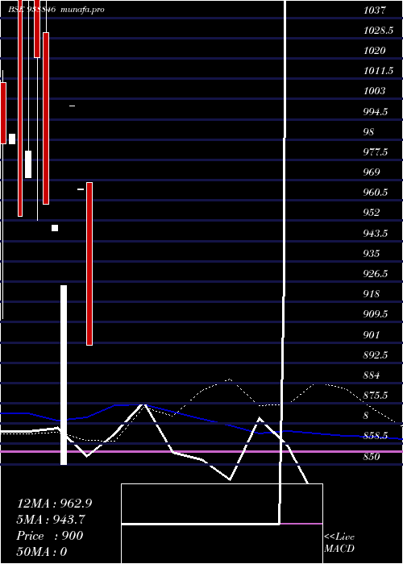The image size is (403, 564).
Task: Click the 5MA : 943.7 value
Action: (x=51, y=520)
